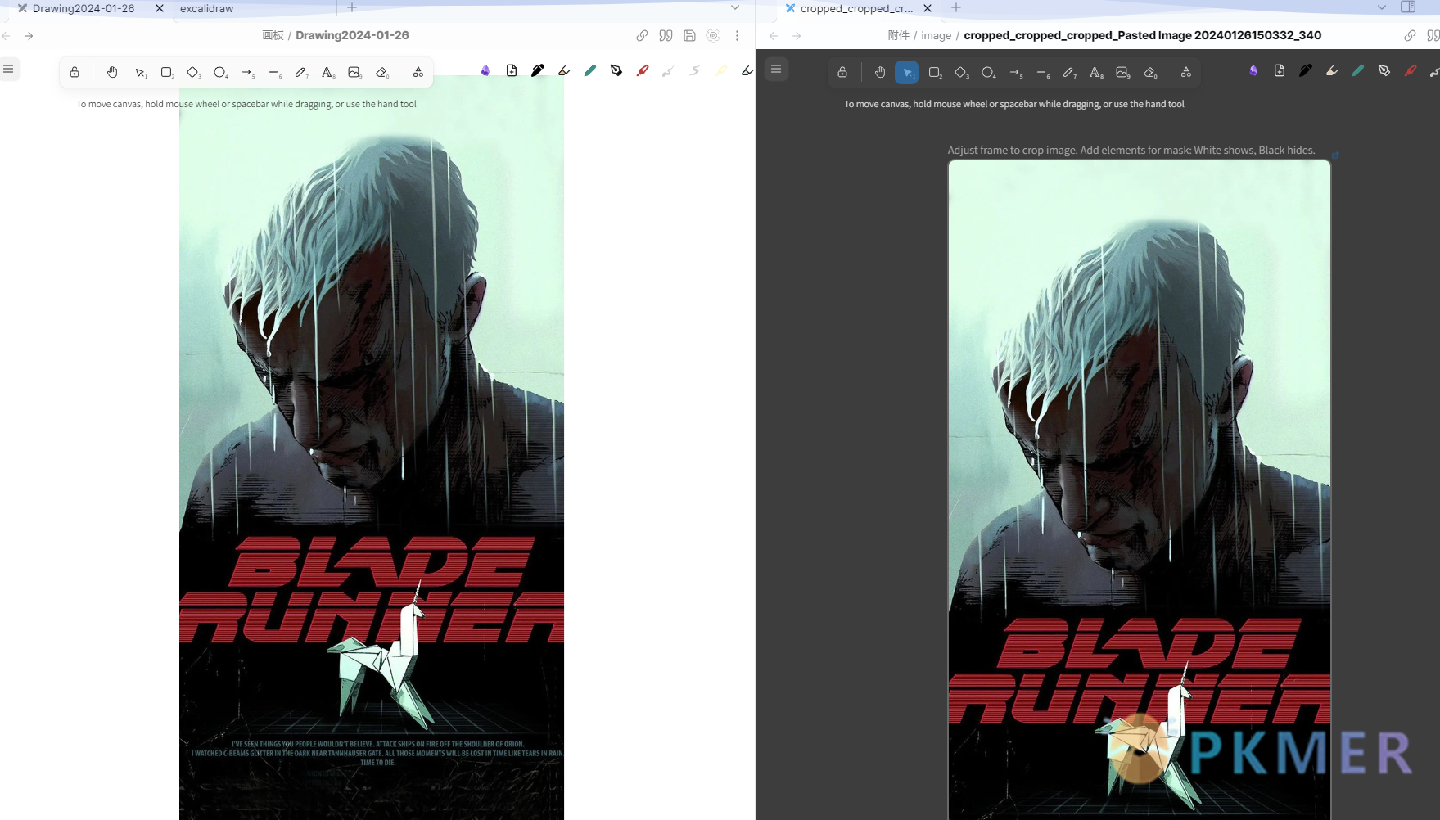The height and width of the screenshot is (820, 1440).
Task: Add new tab in left tab group
Action: 352,7
